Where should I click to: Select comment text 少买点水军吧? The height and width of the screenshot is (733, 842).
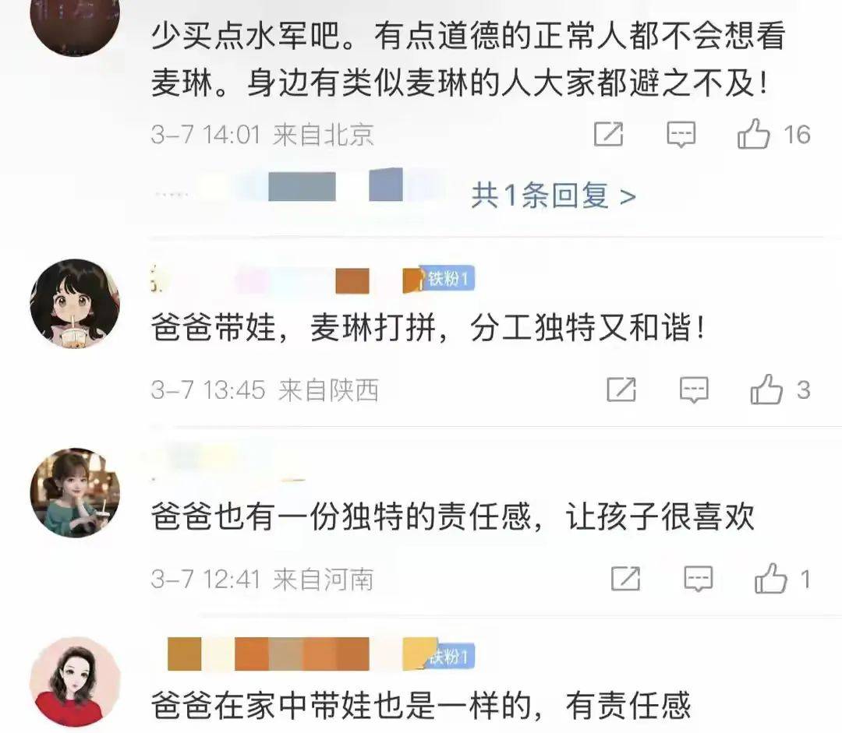click(x=246, y=37)
